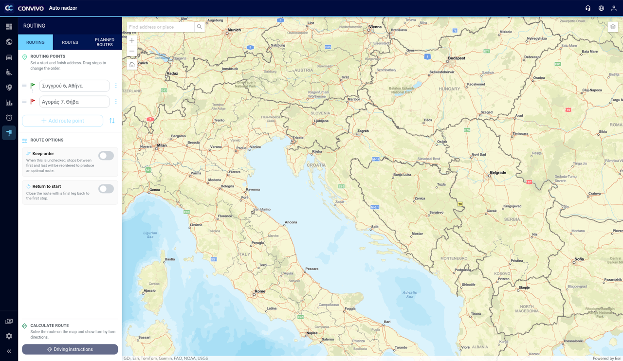Select the routing signpost icon in the sidebar
This screenshot has height=361, width=623.
click(x=9, y=133)
